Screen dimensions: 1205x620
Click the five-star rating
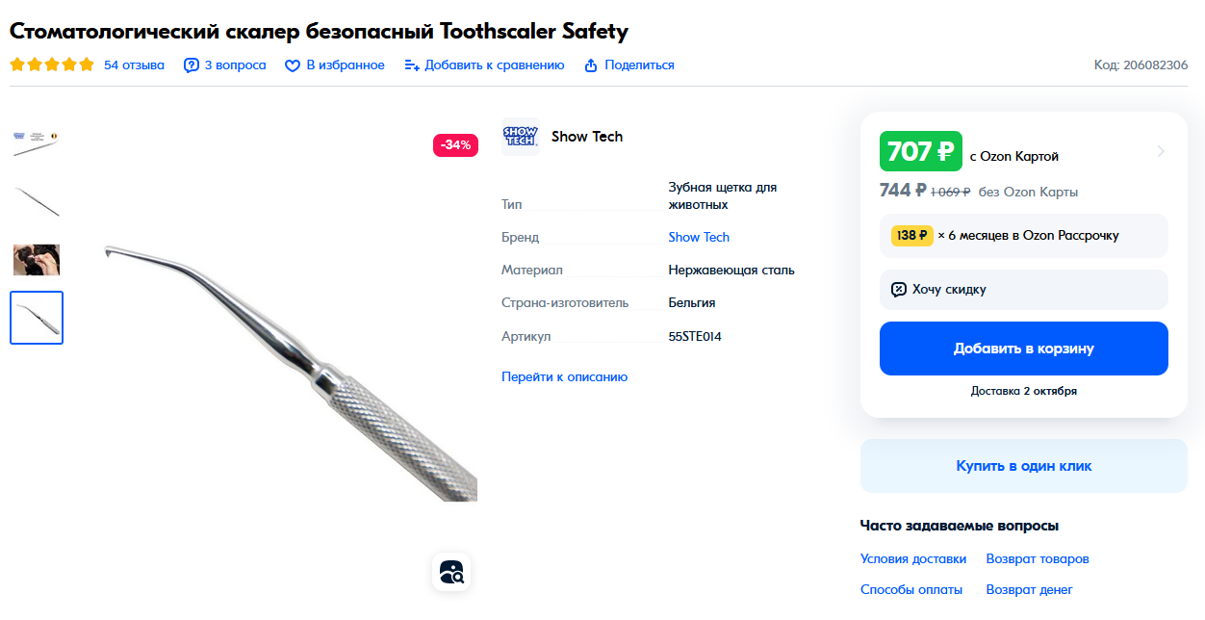[52, 65]
